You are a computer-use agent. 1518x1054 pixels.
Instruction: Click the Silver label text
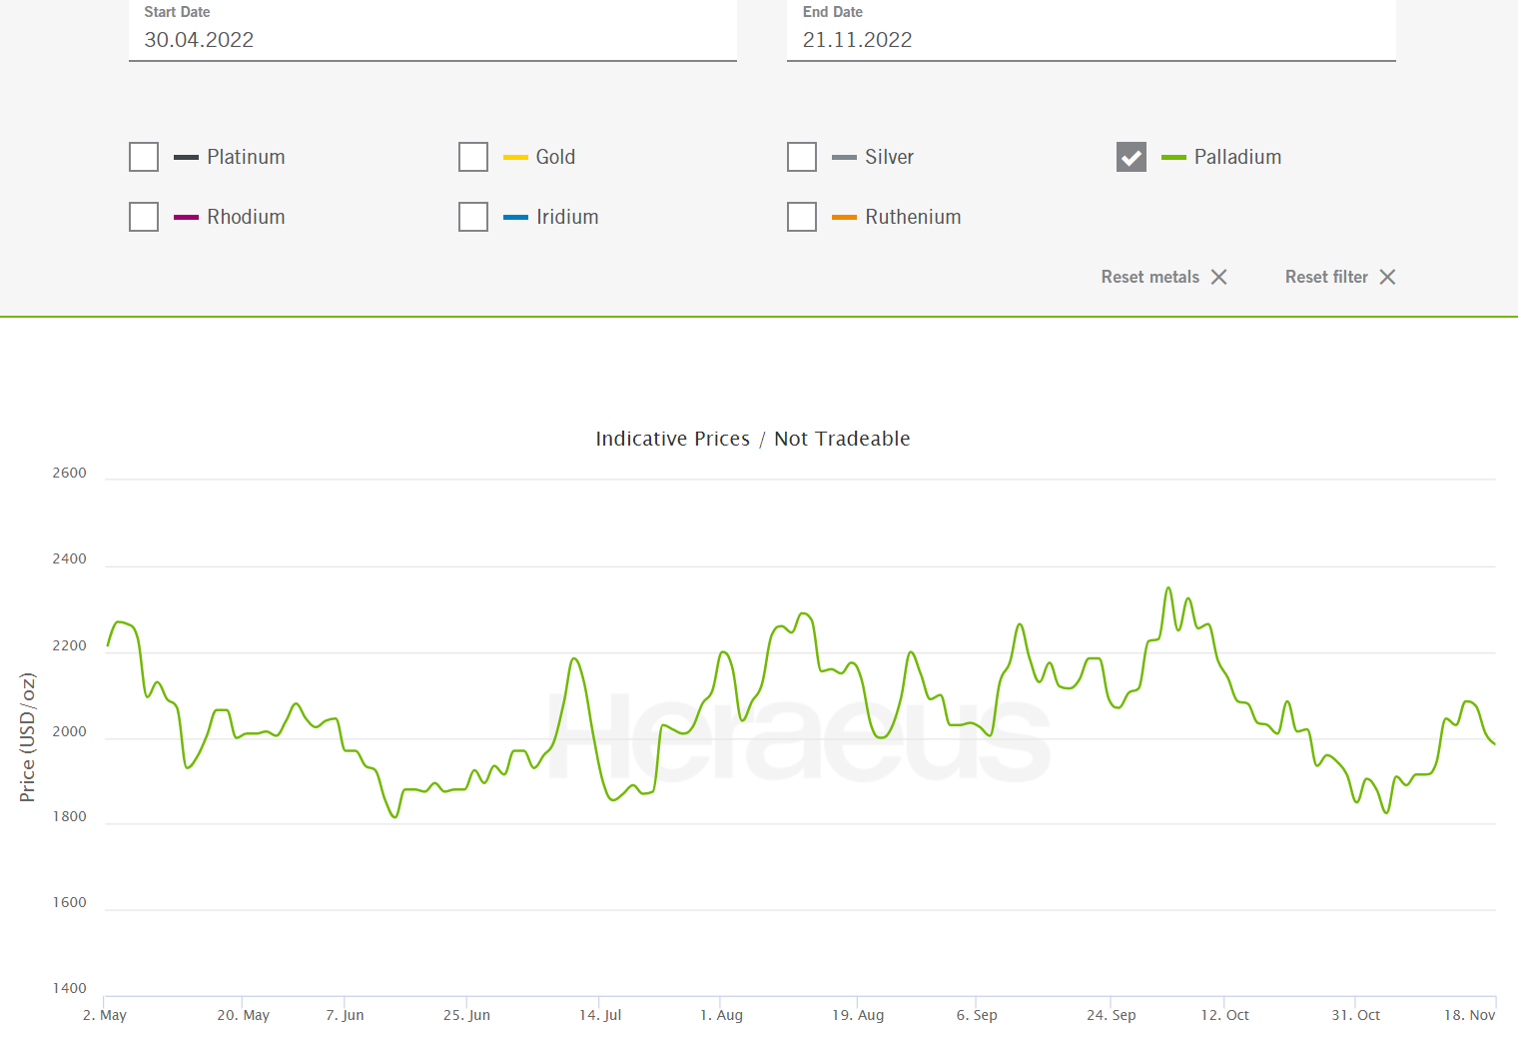889,157
